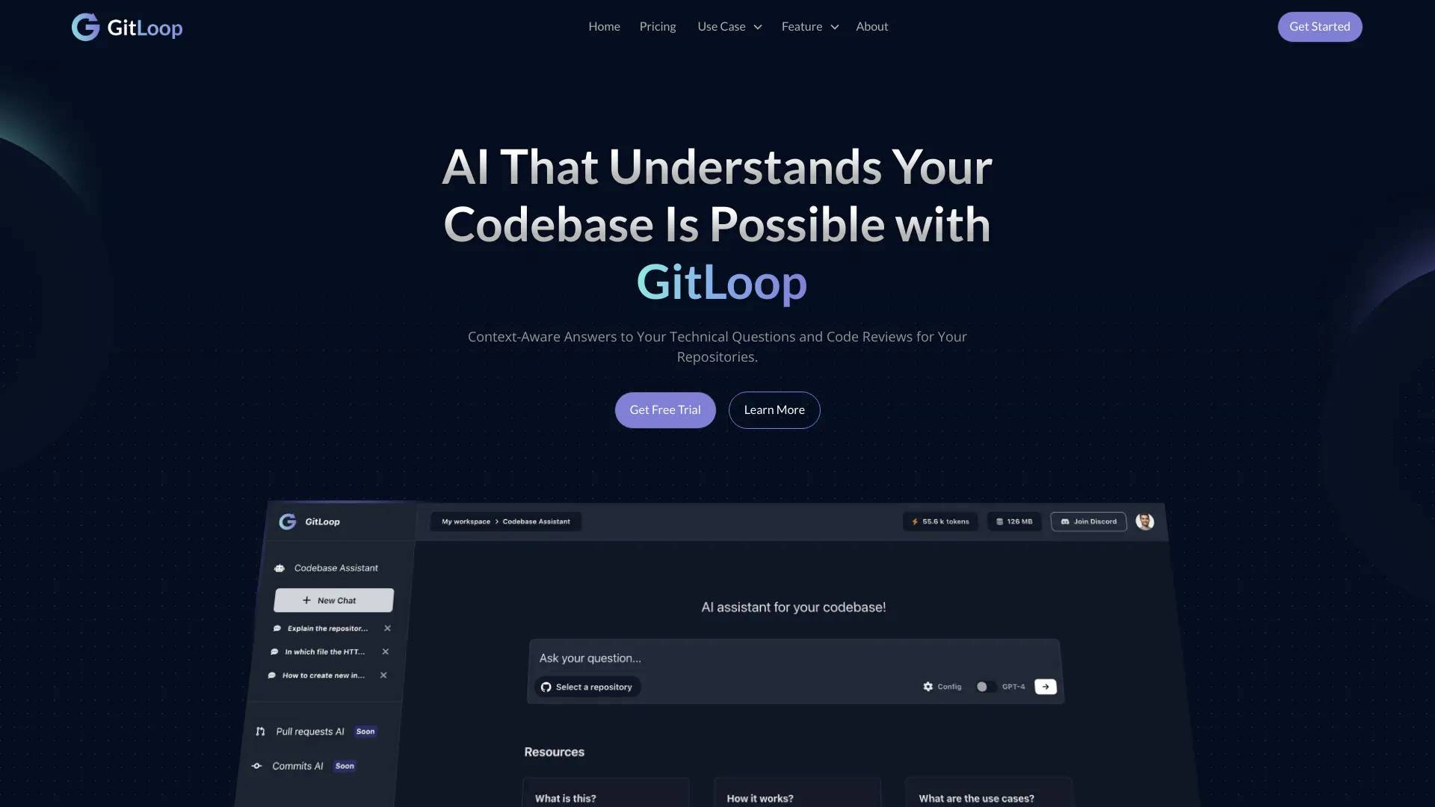Viewport: 1435px width, 807px height.
Task: Click the New Chat plus icon
Action: point(307,600)
